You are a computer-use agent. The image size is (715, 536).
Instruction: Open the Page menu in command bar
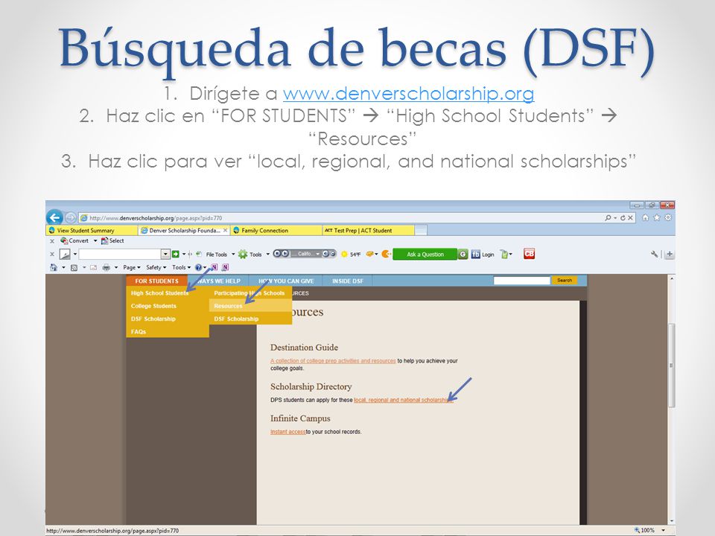(131, 267)
